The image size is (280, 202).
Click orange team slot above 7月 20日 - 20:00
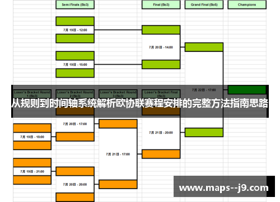[x=75, y=171]
